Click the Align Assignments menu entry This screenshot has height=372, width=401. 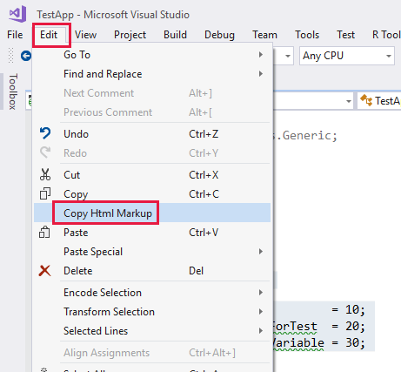[x=152, y=353]
